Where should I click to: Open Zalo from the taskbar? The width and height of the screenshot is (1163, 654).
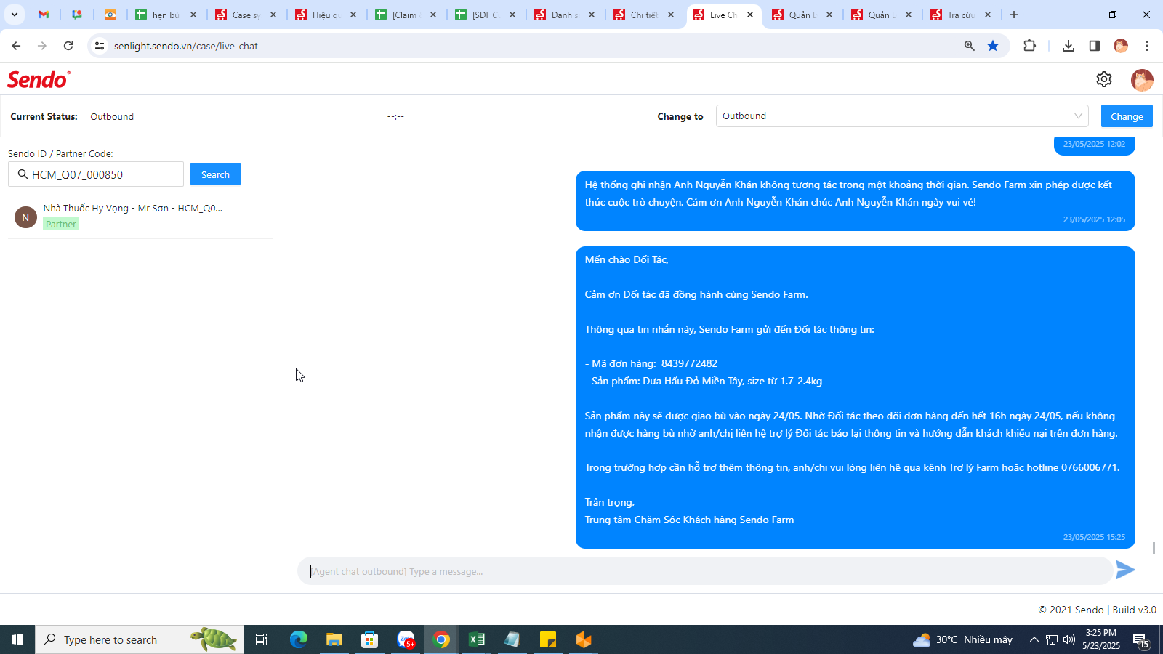point(406,639)
